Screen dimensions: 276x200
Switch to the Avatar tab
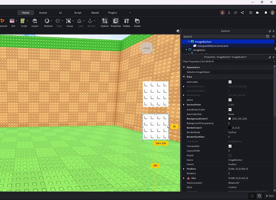(43, 13)
